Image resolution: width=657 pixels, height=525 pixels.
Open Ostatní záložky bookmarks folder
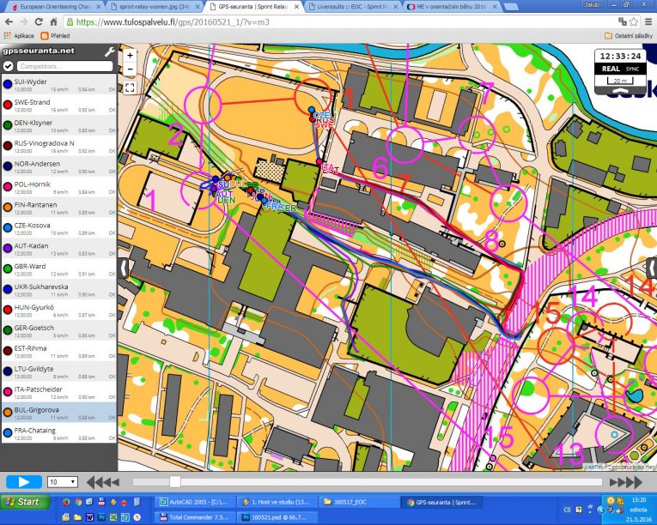pyautogui.click(x=629, y=36)
